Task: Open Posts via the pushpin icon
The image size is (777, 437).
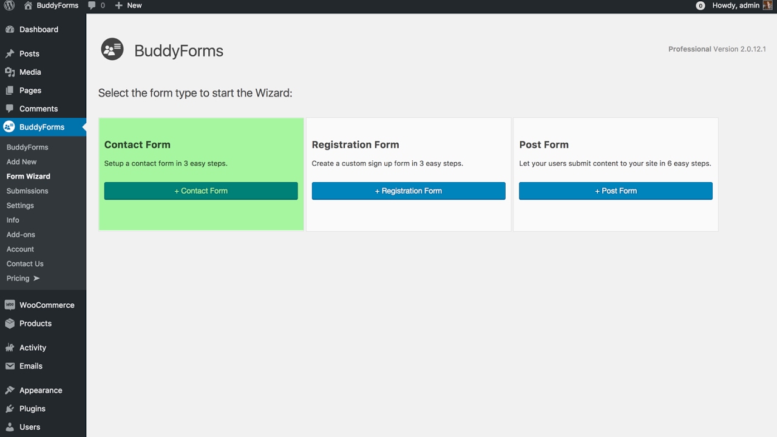Action: click(x=10, y=53)
